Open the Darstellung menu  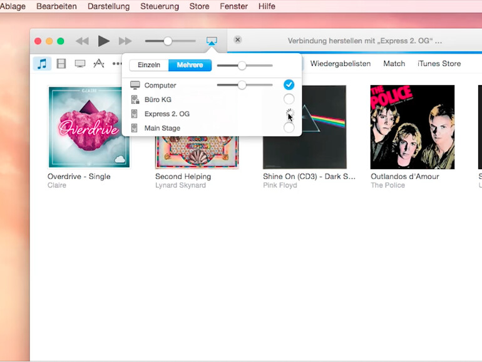[109, 6]
